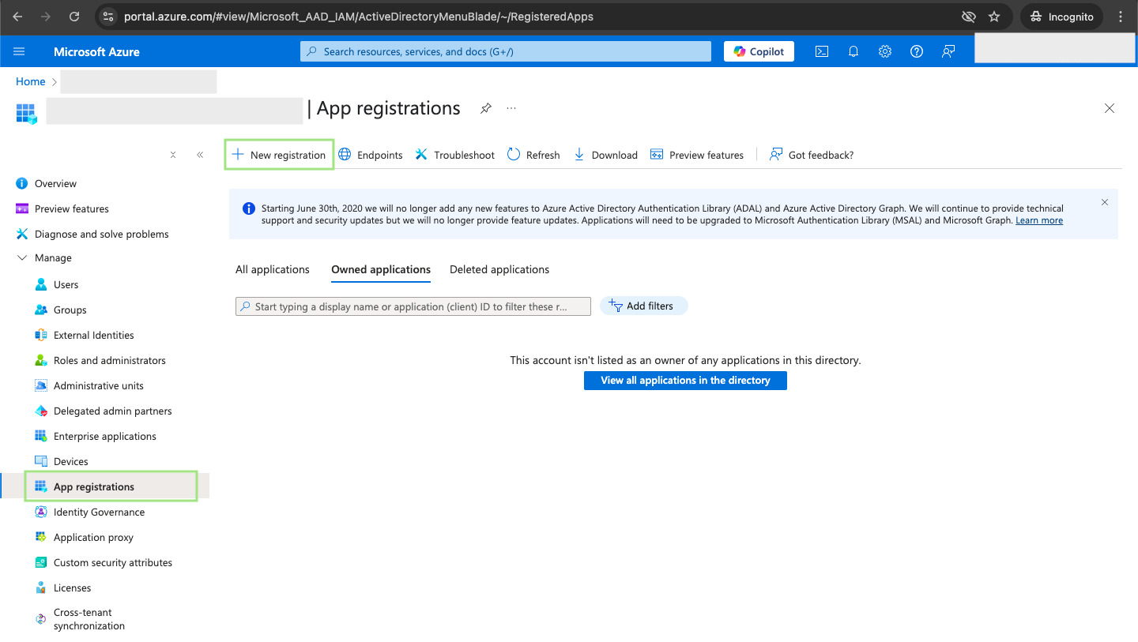Screen dimensions: 1138x642
Task: Open Endpoints from the toolbar
Action: (x=371, y=155)
